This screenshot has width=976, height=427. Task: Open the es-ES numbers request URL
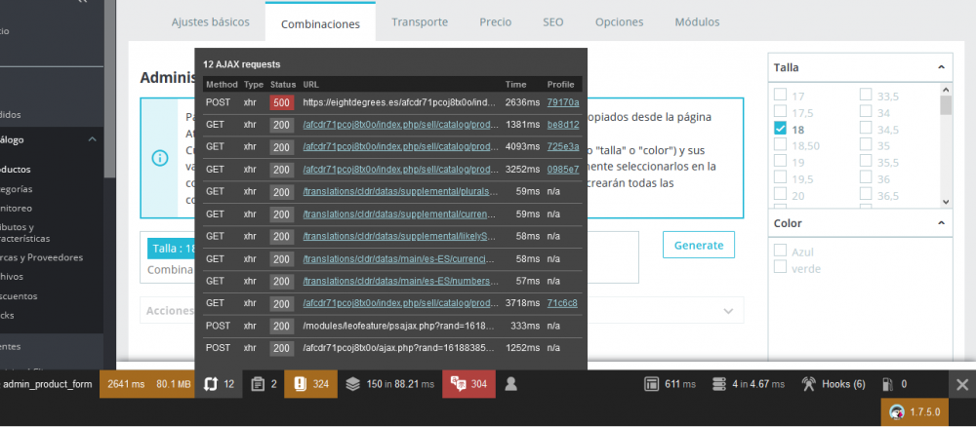(401, 281)
